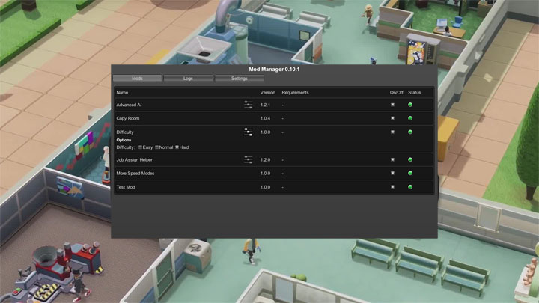
Task: Click green status indicator for Job Assign Helper
Action: point(410,159)
